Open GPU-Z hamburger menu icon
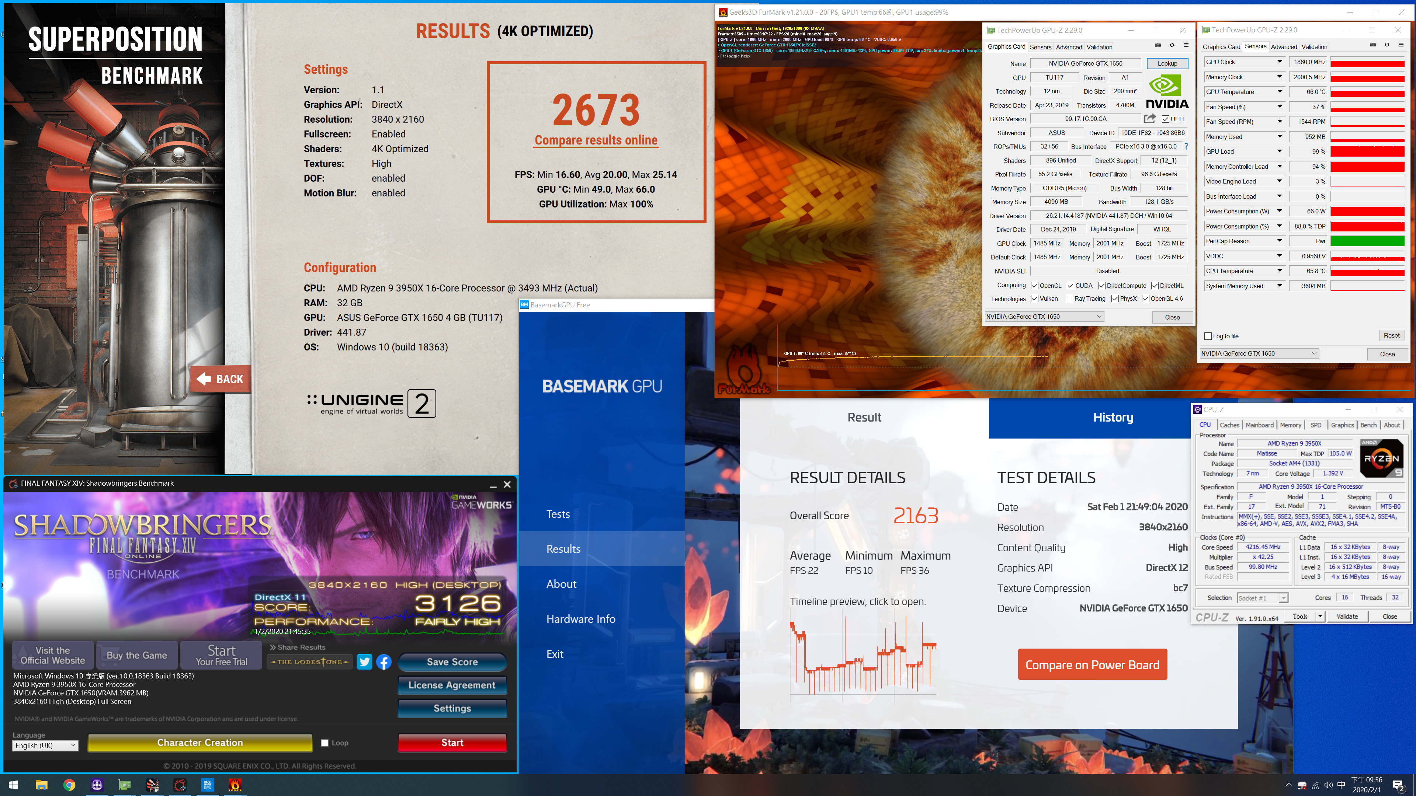1416x796 pixels. pos(1186,46)
